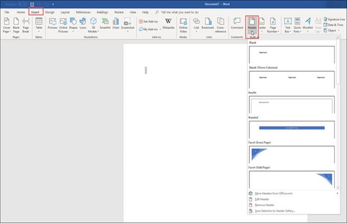Viewport: 347px width, 223px height.
Task: Click the Pictures icon
Action: pyautogui.click(x=52, y=23)
